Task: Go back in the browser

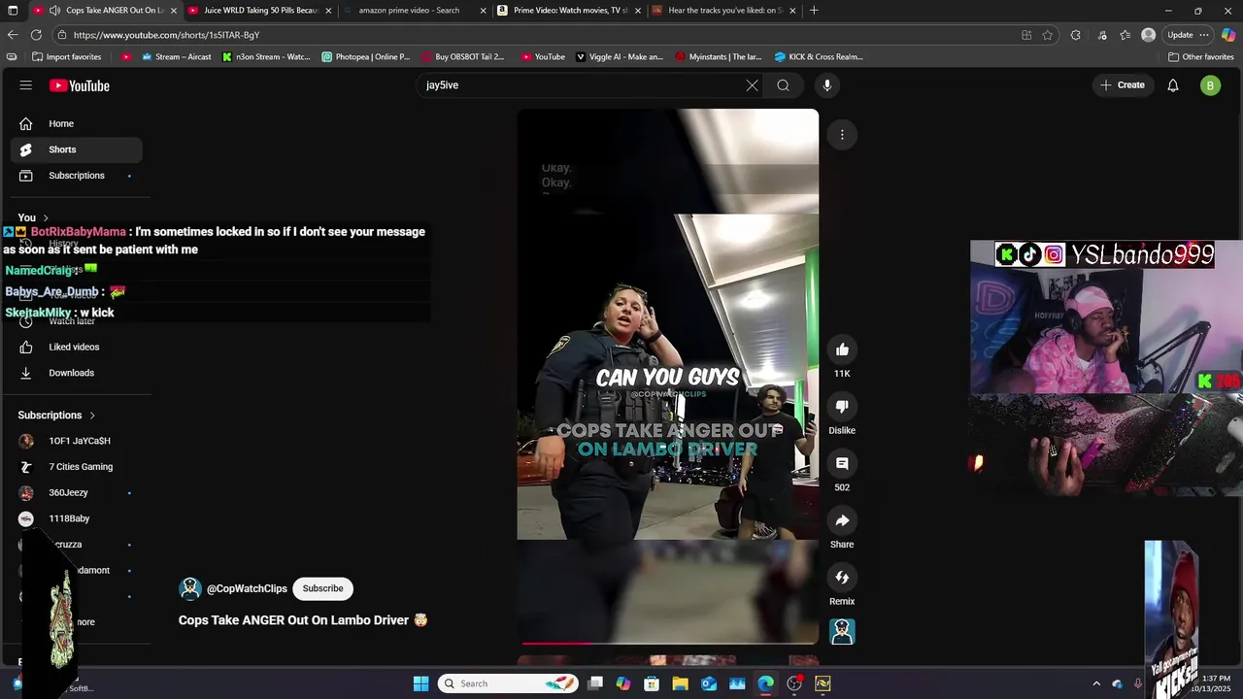Action: [x=13, y=35]
